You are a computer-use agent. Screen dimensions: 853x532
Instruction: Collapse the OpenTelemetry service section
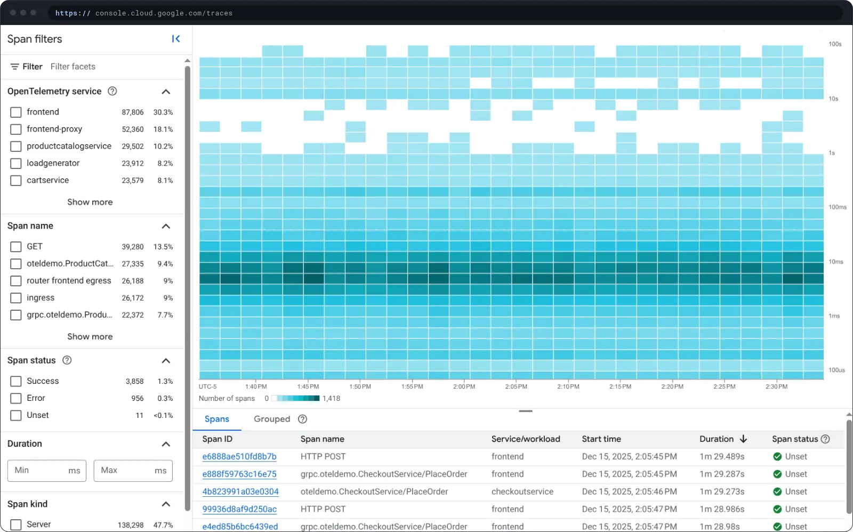point(166,92)
